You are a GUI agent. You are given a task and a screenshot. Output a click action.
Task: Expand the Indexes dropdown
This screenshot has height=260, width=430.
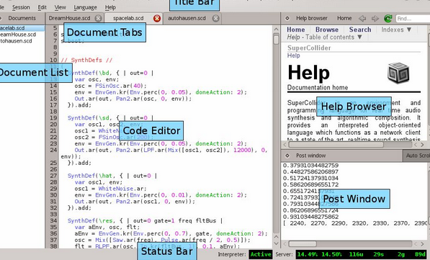[x=396, y=30]
